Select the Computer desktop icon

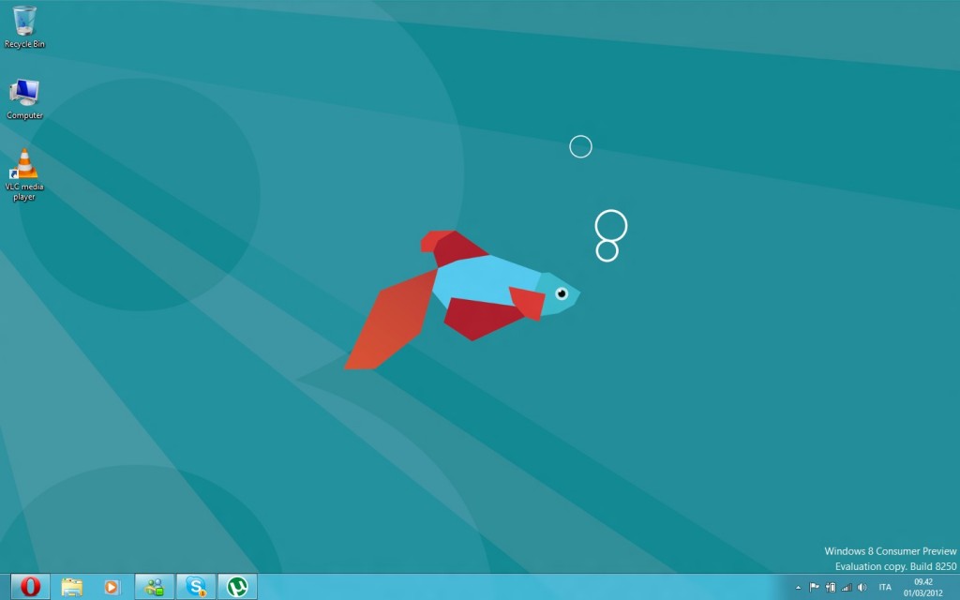click(24, 99)
